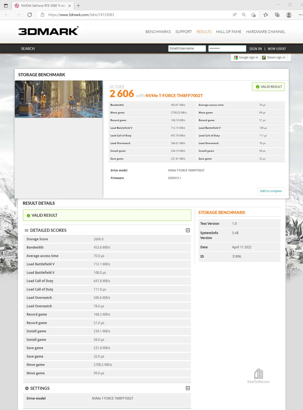
Task: Open the RESULTS menu
Action: (x=204, y=32)
